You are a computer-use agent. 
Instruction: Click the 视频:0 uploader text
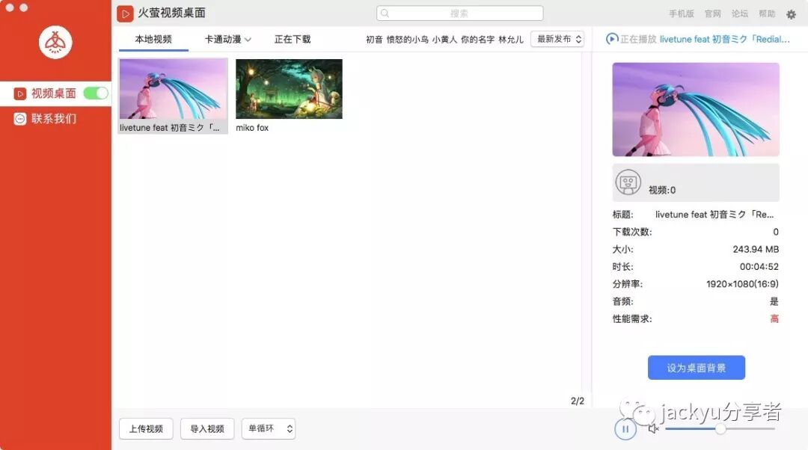(662, 190)
